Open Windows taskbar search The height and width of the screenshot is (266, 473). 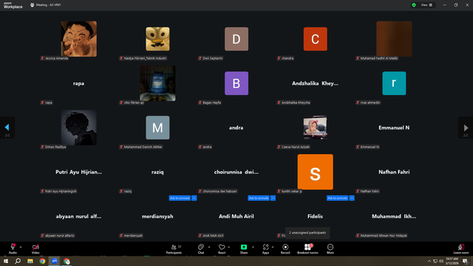click(18, 261)
